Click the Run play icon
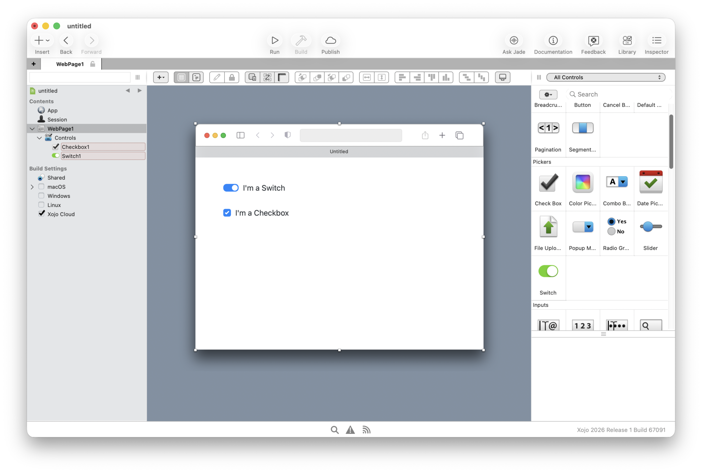The width and height of the screenshot is (702, 473). [275, 40]
